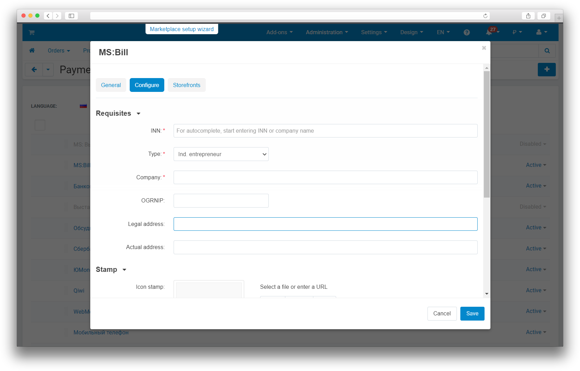Switch to the Storefronts tab
The height and width of the screenshot is (371, 580).
click(x=186, y=85)
